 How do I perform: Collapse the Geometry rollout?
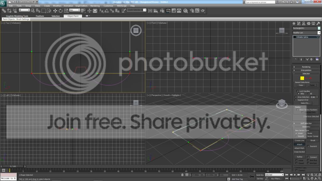click(x=306, y=127)
